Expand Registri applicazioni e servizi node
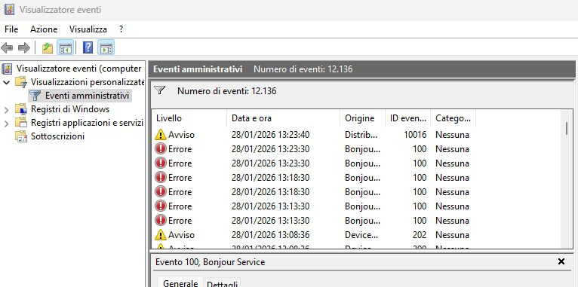This screenshot has width=578, height=287. (6, 124)
